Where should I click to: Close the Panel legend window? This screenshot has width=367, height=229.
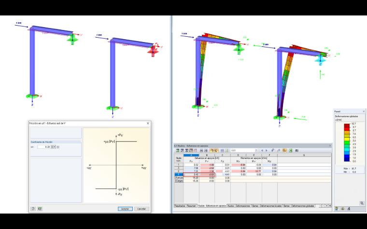pyautogui.click(x=364, y=112)
